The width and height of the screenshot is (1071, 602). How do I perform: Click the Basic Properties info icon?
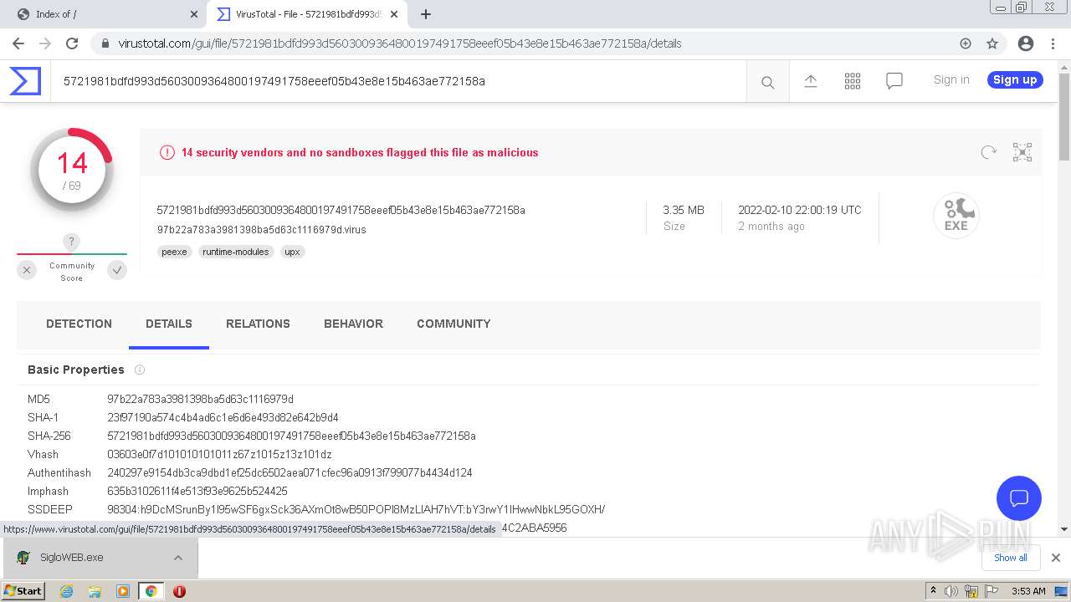click(x=140, y=370)
